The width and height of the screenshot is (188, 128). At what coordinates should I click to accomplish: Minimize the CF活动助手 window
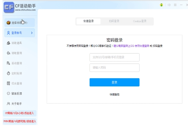(181, 5)
